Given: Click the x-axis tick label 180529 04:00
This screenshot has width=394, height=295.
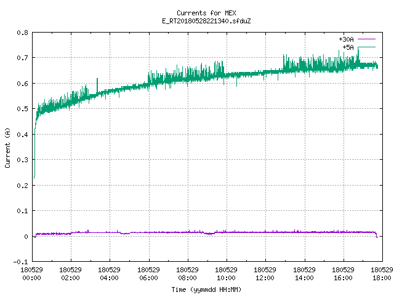Looking at the screenshot, I should pyautogui.click(x=109, y=274).
